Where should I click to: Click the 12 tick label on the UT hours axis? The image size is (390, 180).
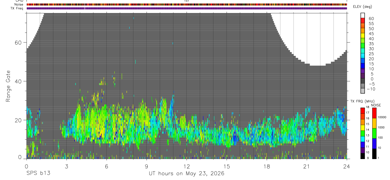point(186,166)
